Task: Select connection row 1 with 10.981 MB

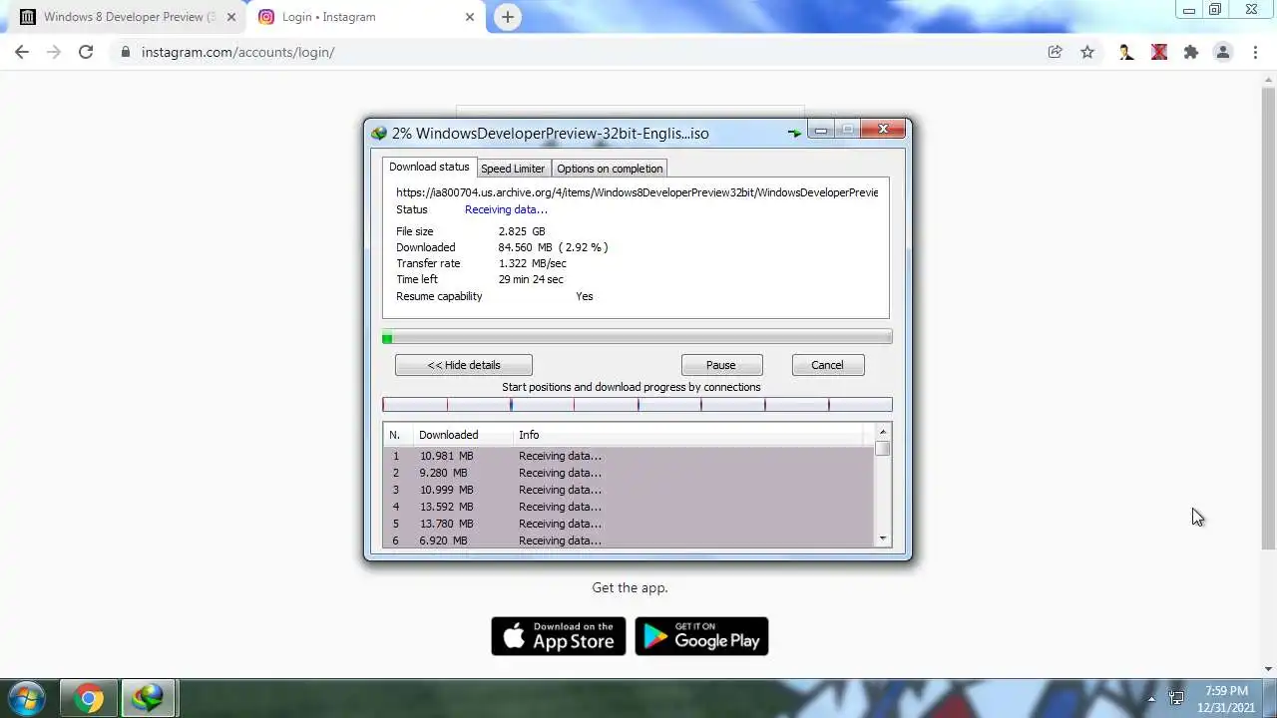Action: point(629,456)
